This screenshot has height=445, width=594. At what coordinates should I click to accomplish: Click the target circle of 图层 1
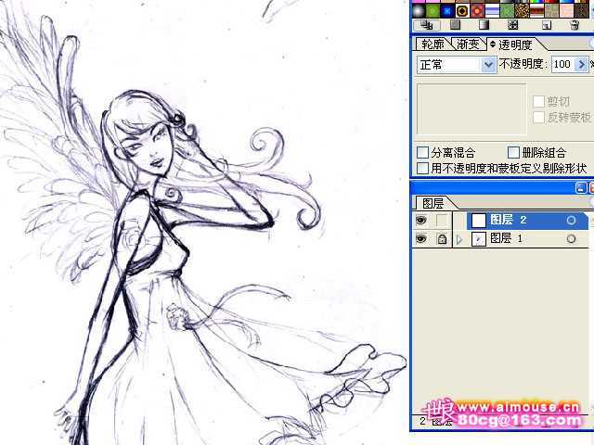click(x=571, y=239)
